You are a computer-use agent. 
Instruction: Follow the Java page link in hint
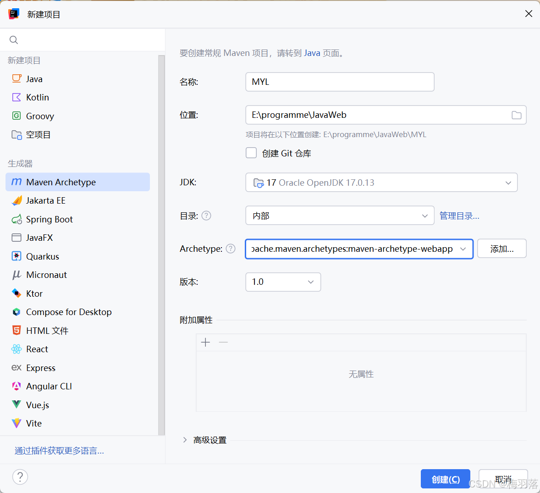(x=312, y=53)
